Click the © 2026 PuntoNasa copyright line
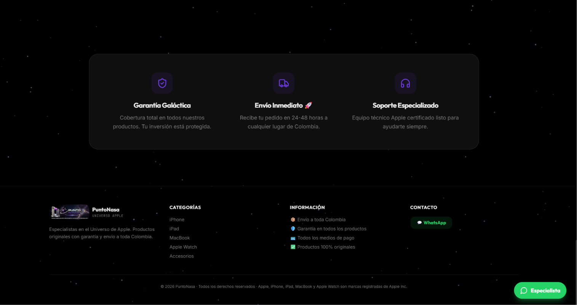The image size is (577, 305). 284,286
